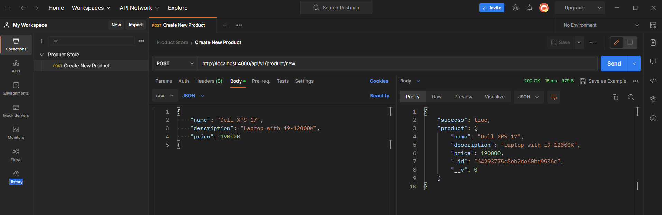Open the code snippet panel icon
Screen dimensions: 662x215
click(653, 80)
